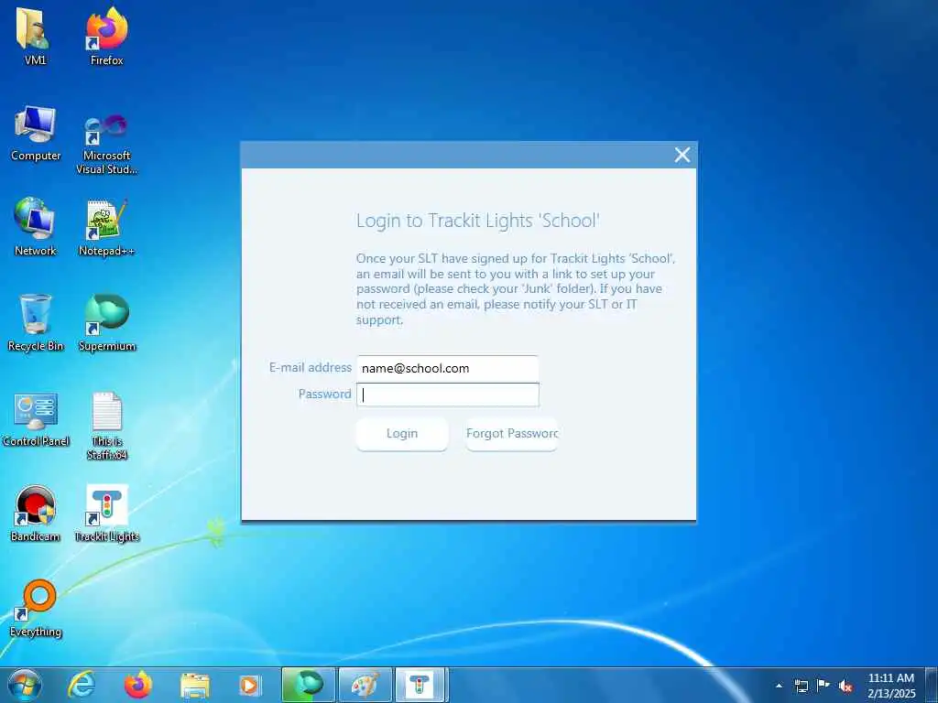Open the Trackit Lights desktop shortcut
This screenshot has height=703, width=938.
pyautogui.click(x=107, y=513)
